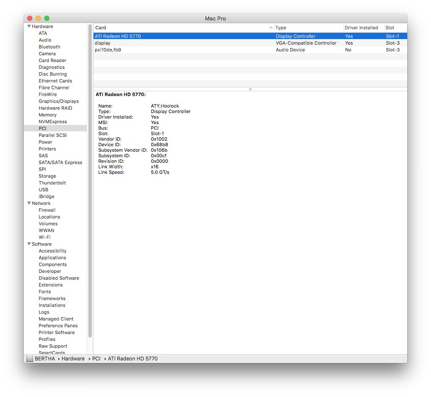Select the ATI Radeon HD 5770 row
Image resolution: width=431 pixels, height=397 pixels.
click(250, 36)
